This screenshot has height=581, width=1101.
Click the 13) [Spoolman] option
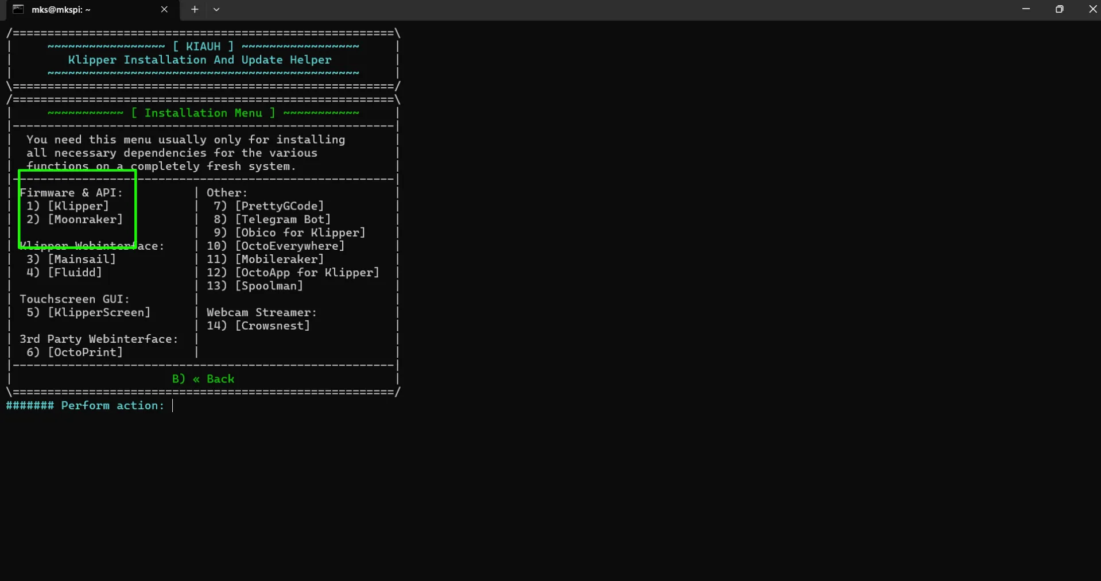tap(255, 285)
